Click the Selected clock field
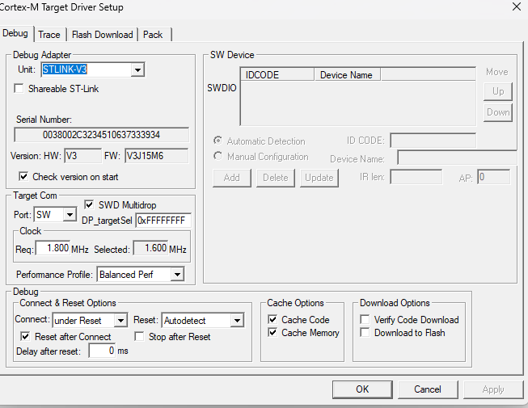Viewport: 528px width, 408px height. (150, 248)
